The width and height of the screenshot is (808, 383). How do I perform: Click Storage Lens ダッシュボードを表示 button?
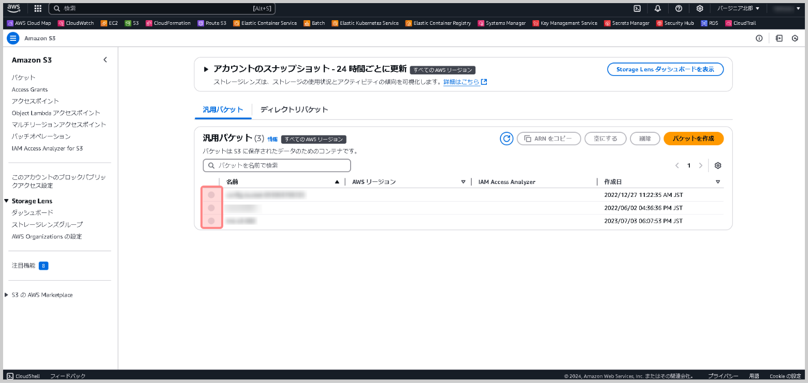click(x=666, y=69)
